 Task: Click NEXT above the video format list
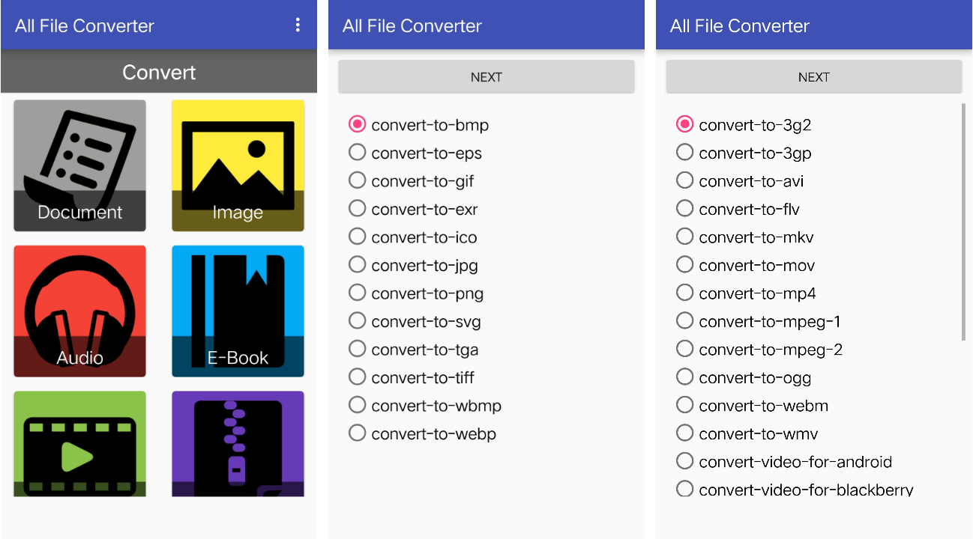tap(814, 77)
